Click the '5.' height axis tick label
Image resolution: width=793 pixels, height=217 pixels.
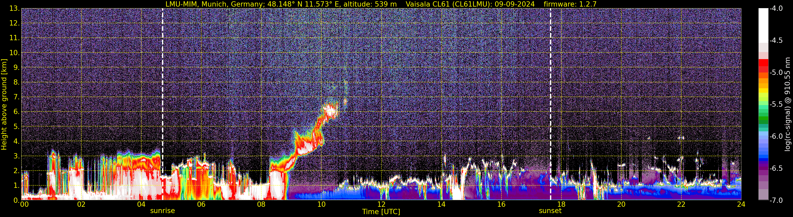[17, 127]
